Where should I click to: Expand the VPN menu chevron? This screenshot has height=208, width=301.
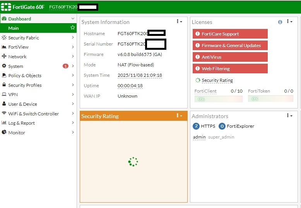tap(73, 94)
